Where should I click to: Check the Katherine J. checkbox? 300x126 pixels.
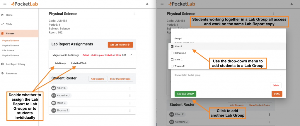click(172, 53)
